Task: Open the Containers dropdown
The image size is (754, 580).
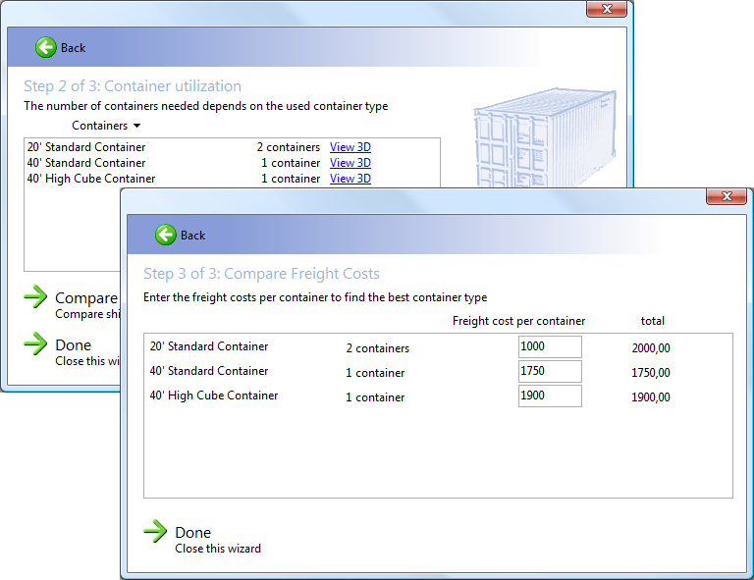Action: (x=106, y=126)
